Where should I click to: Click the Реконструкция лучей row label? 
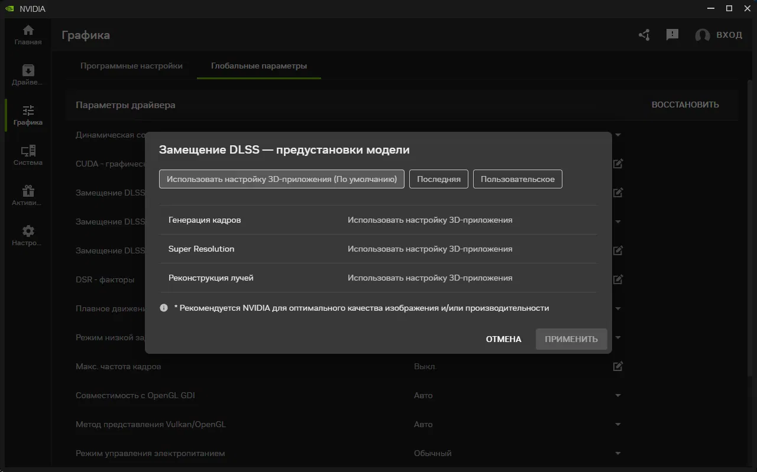tap(211, 278)
